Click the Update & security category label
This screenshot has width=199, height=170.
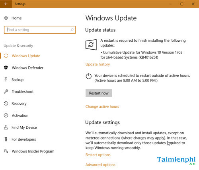point(18,46)
